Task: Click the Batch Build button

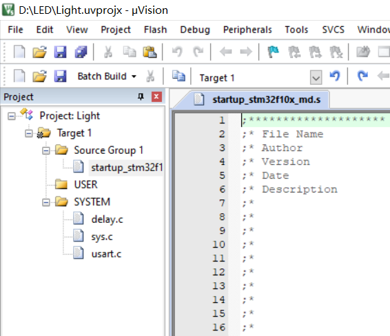Action: point(102,76)
